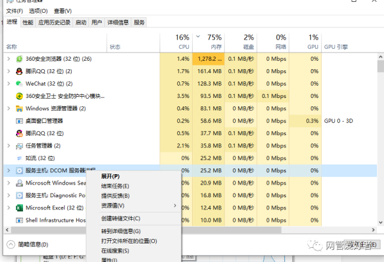Screen dimensions: 384x262
Task: Expand the 360安全浏览器 process group
Action: pyautogui.click(x=9, y=59)
